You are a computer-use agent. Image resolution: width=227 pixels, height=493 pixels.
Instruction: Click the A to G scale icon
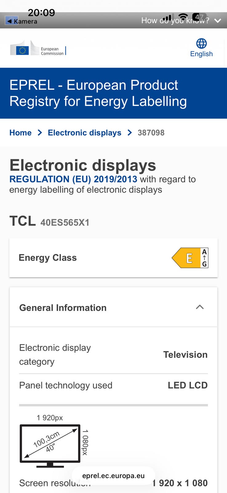(x=204, y=258)
